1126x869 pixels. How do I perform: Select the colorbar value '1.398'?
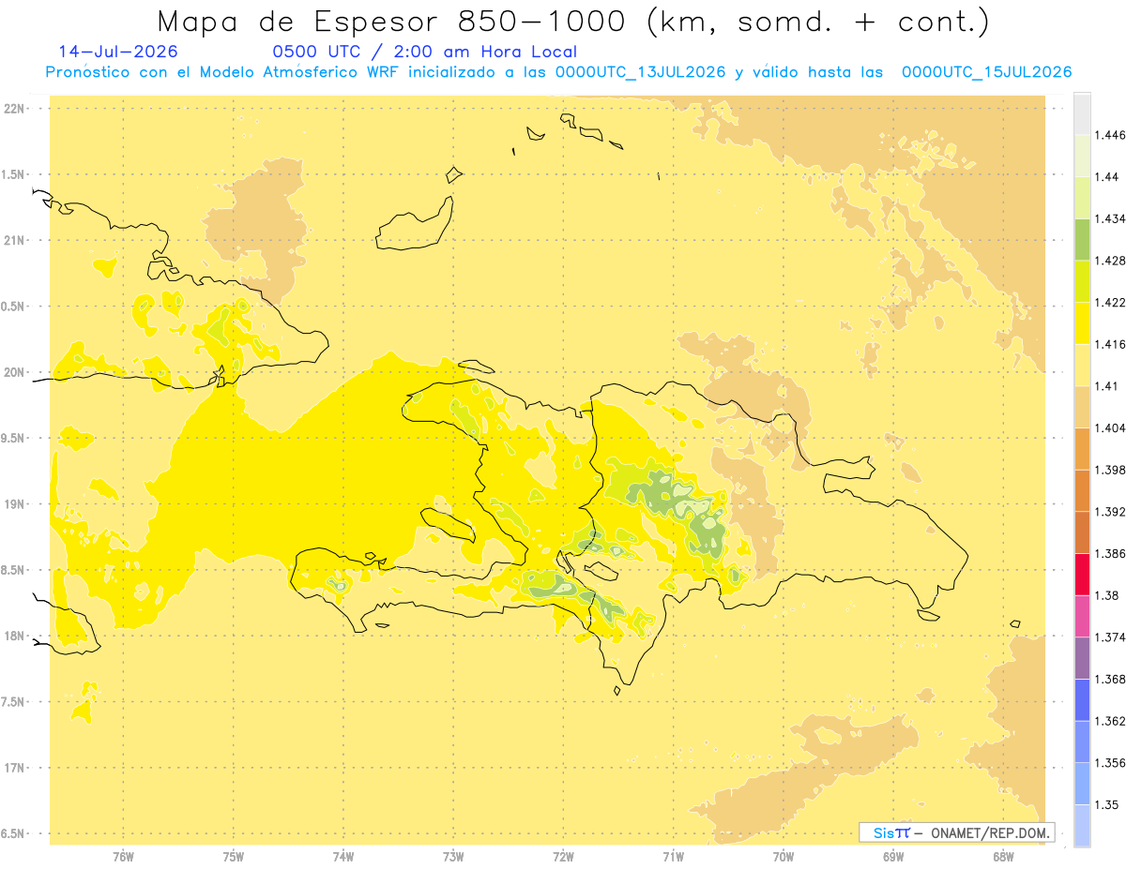coord(1110,470)
